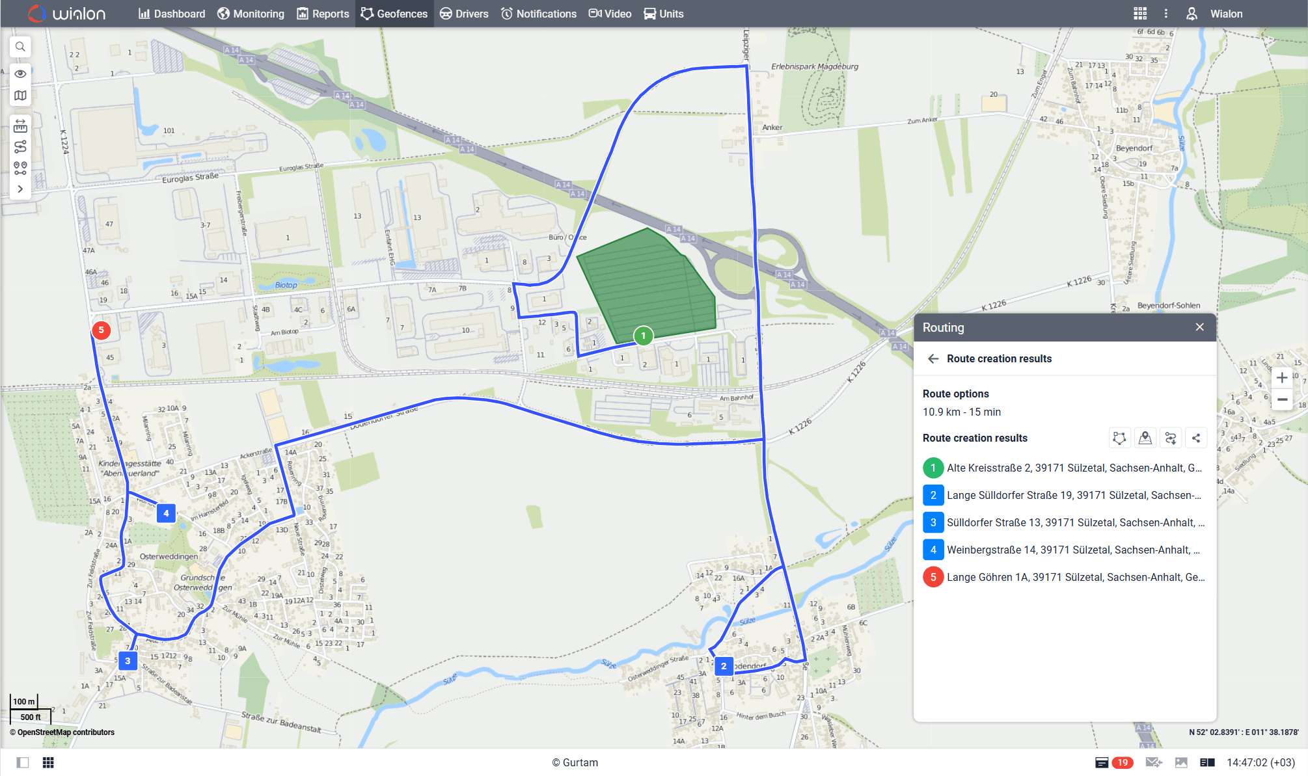The width and height of the screenshot is (1308, 776).
Task: Click the share route icon in results
Action: (x=1195, y=438)
